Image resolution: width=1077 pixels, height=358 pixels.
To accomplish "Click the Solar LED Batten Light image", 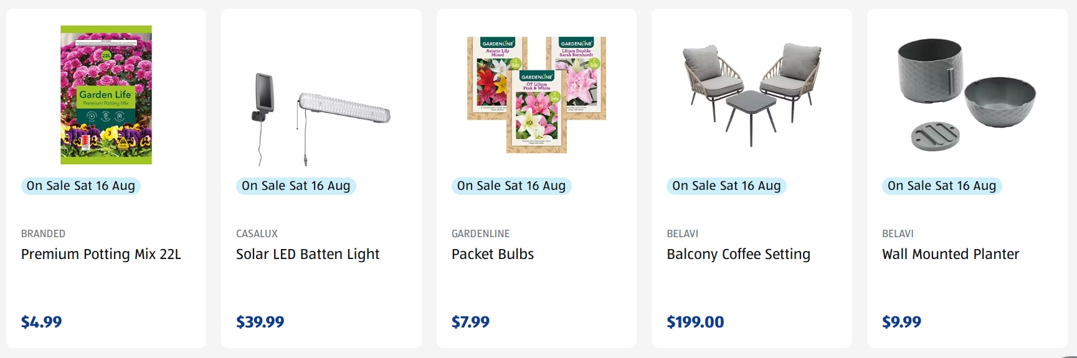I will tap(321, 119).
